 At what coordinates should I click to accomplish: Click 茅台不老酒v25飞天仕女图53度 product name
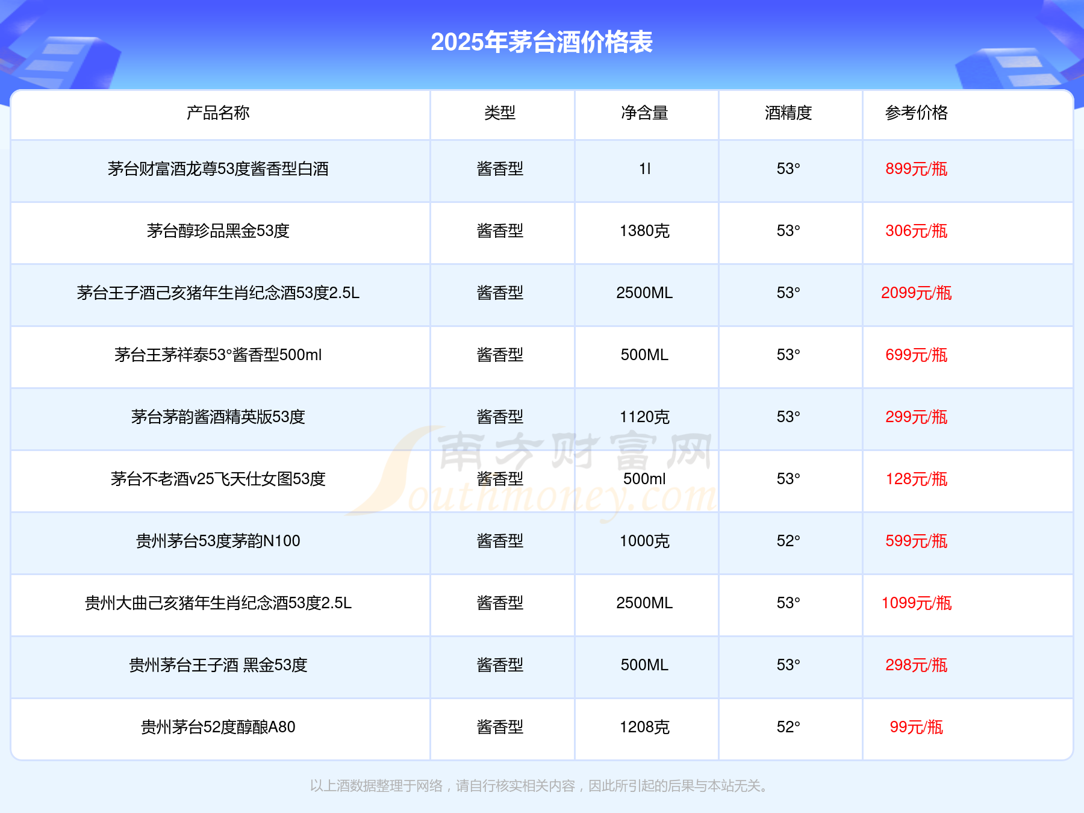point(218,479)
